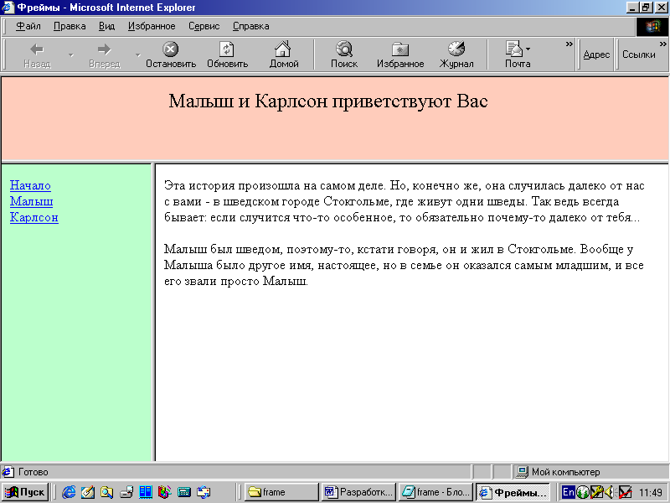
Task: Go to the home page via Домой
Action: click(283, 54)
